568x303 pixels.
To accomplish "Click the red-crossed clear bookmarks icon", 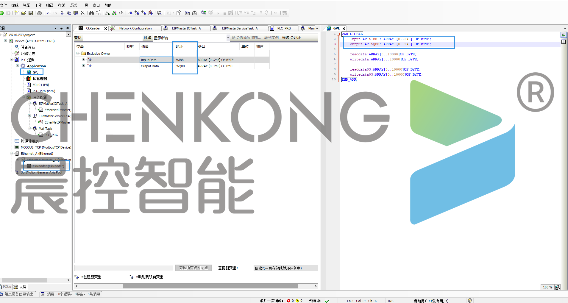I will 151,13.
